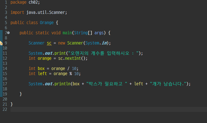The width and height of the screenshot is (207, 123).
Task: Click the string "박스가 필요하고 "
Action: pos(107,84)
